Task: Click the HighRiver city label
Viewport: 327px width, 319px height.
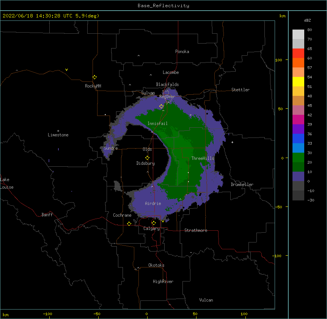Action: click(x=163, y=281)
